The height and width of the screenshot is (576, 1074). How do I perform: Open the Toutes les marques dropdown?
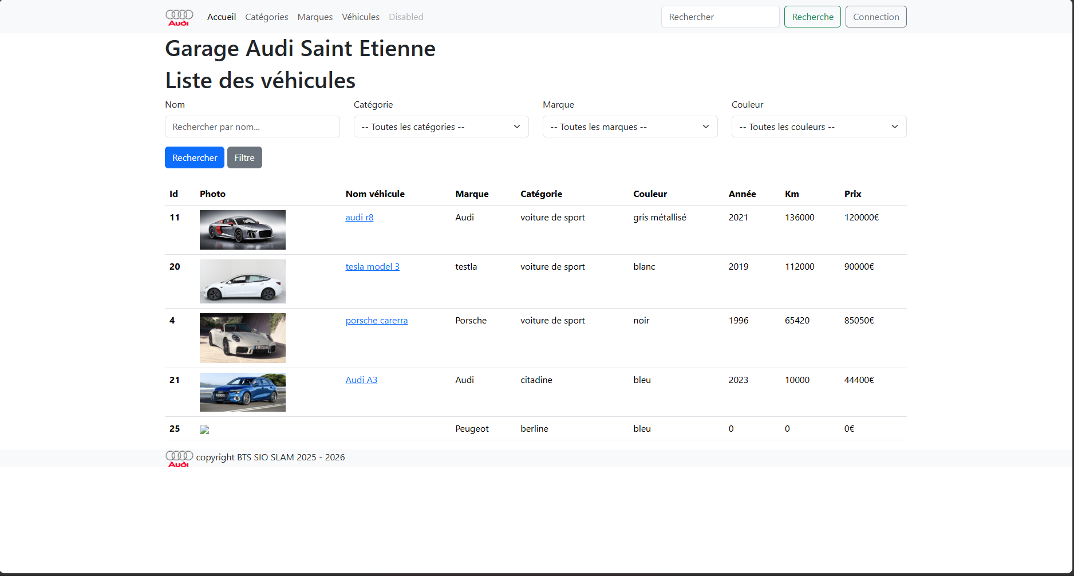[630, 127]
